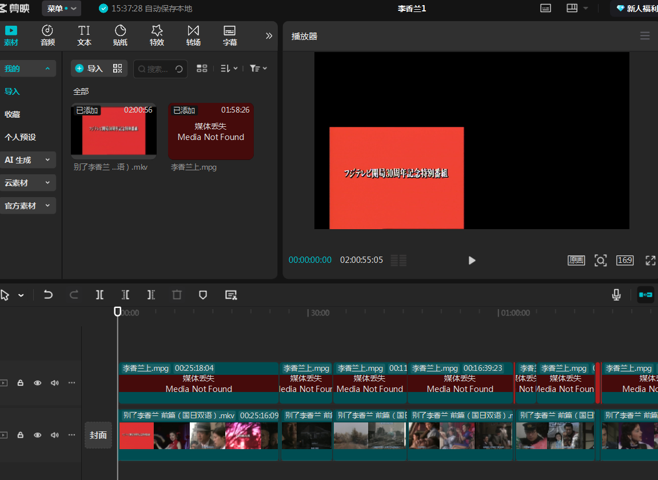Click the preview zoom magnifier icon

point(600,261)
